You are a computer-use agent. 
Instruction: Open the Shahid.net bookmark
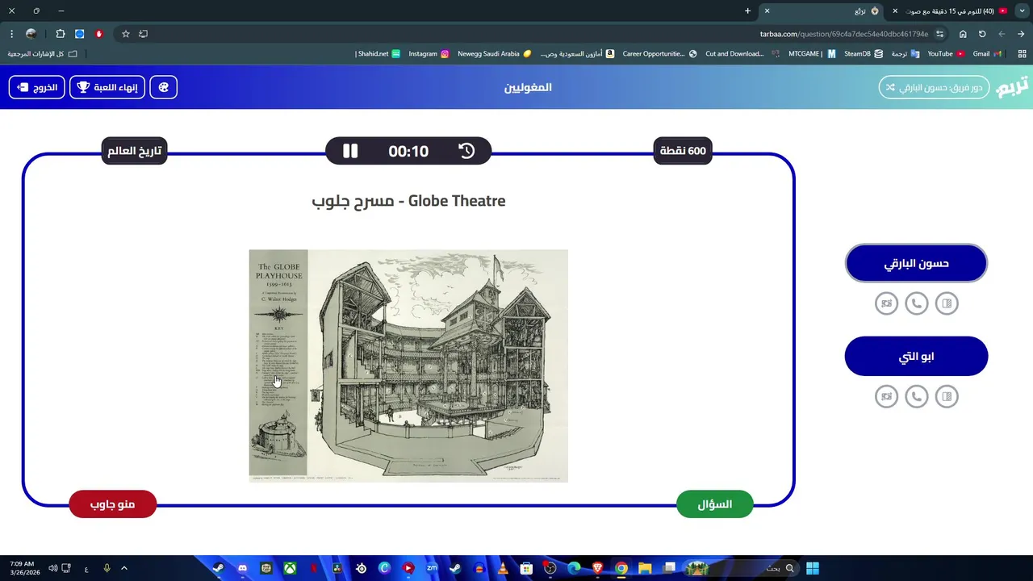tap(378, 54)
